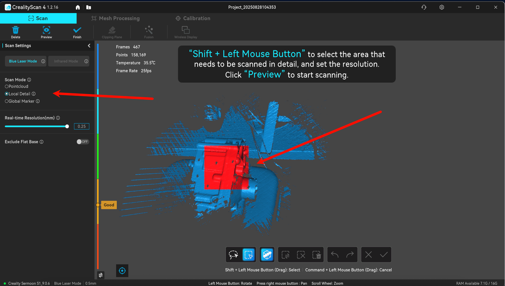Click the swap arrows icon below distance bar
Viewport: 505px width, 286px height.
(101, 275)
